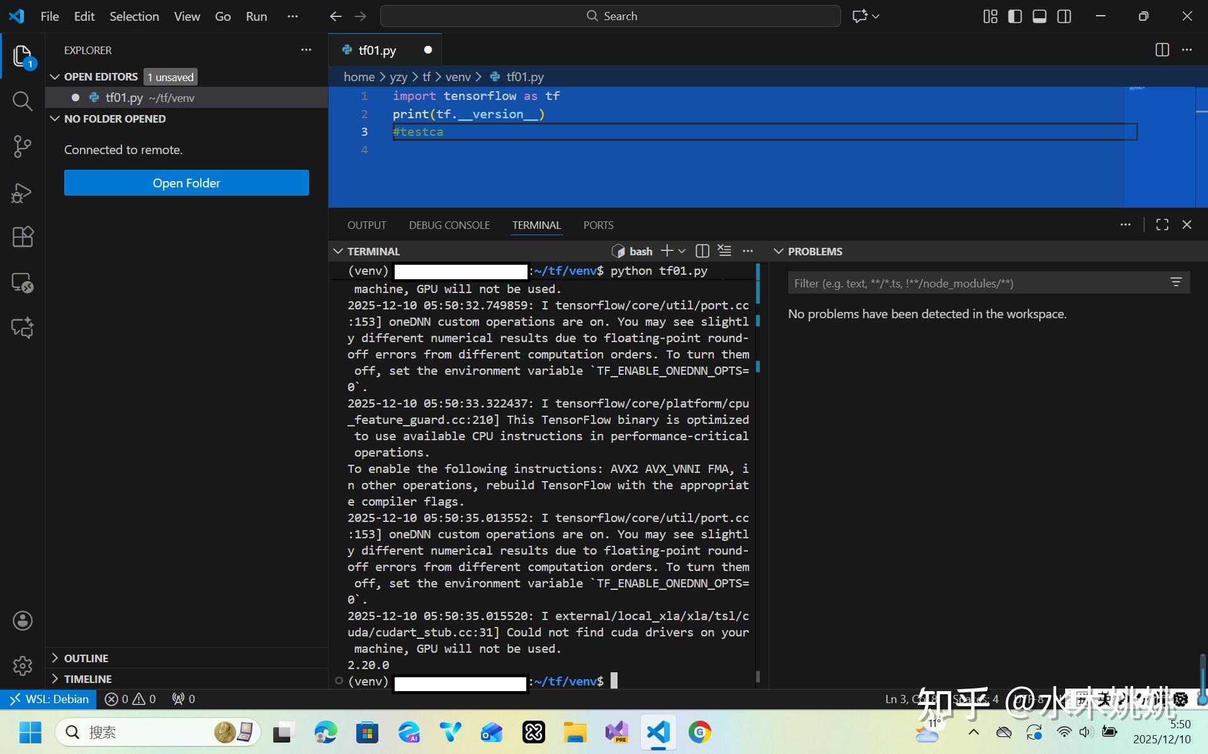The width and height of the screenshot is (1208, 754).
Task: Maximize the panel height
Action: click(x=1161, y=225)
